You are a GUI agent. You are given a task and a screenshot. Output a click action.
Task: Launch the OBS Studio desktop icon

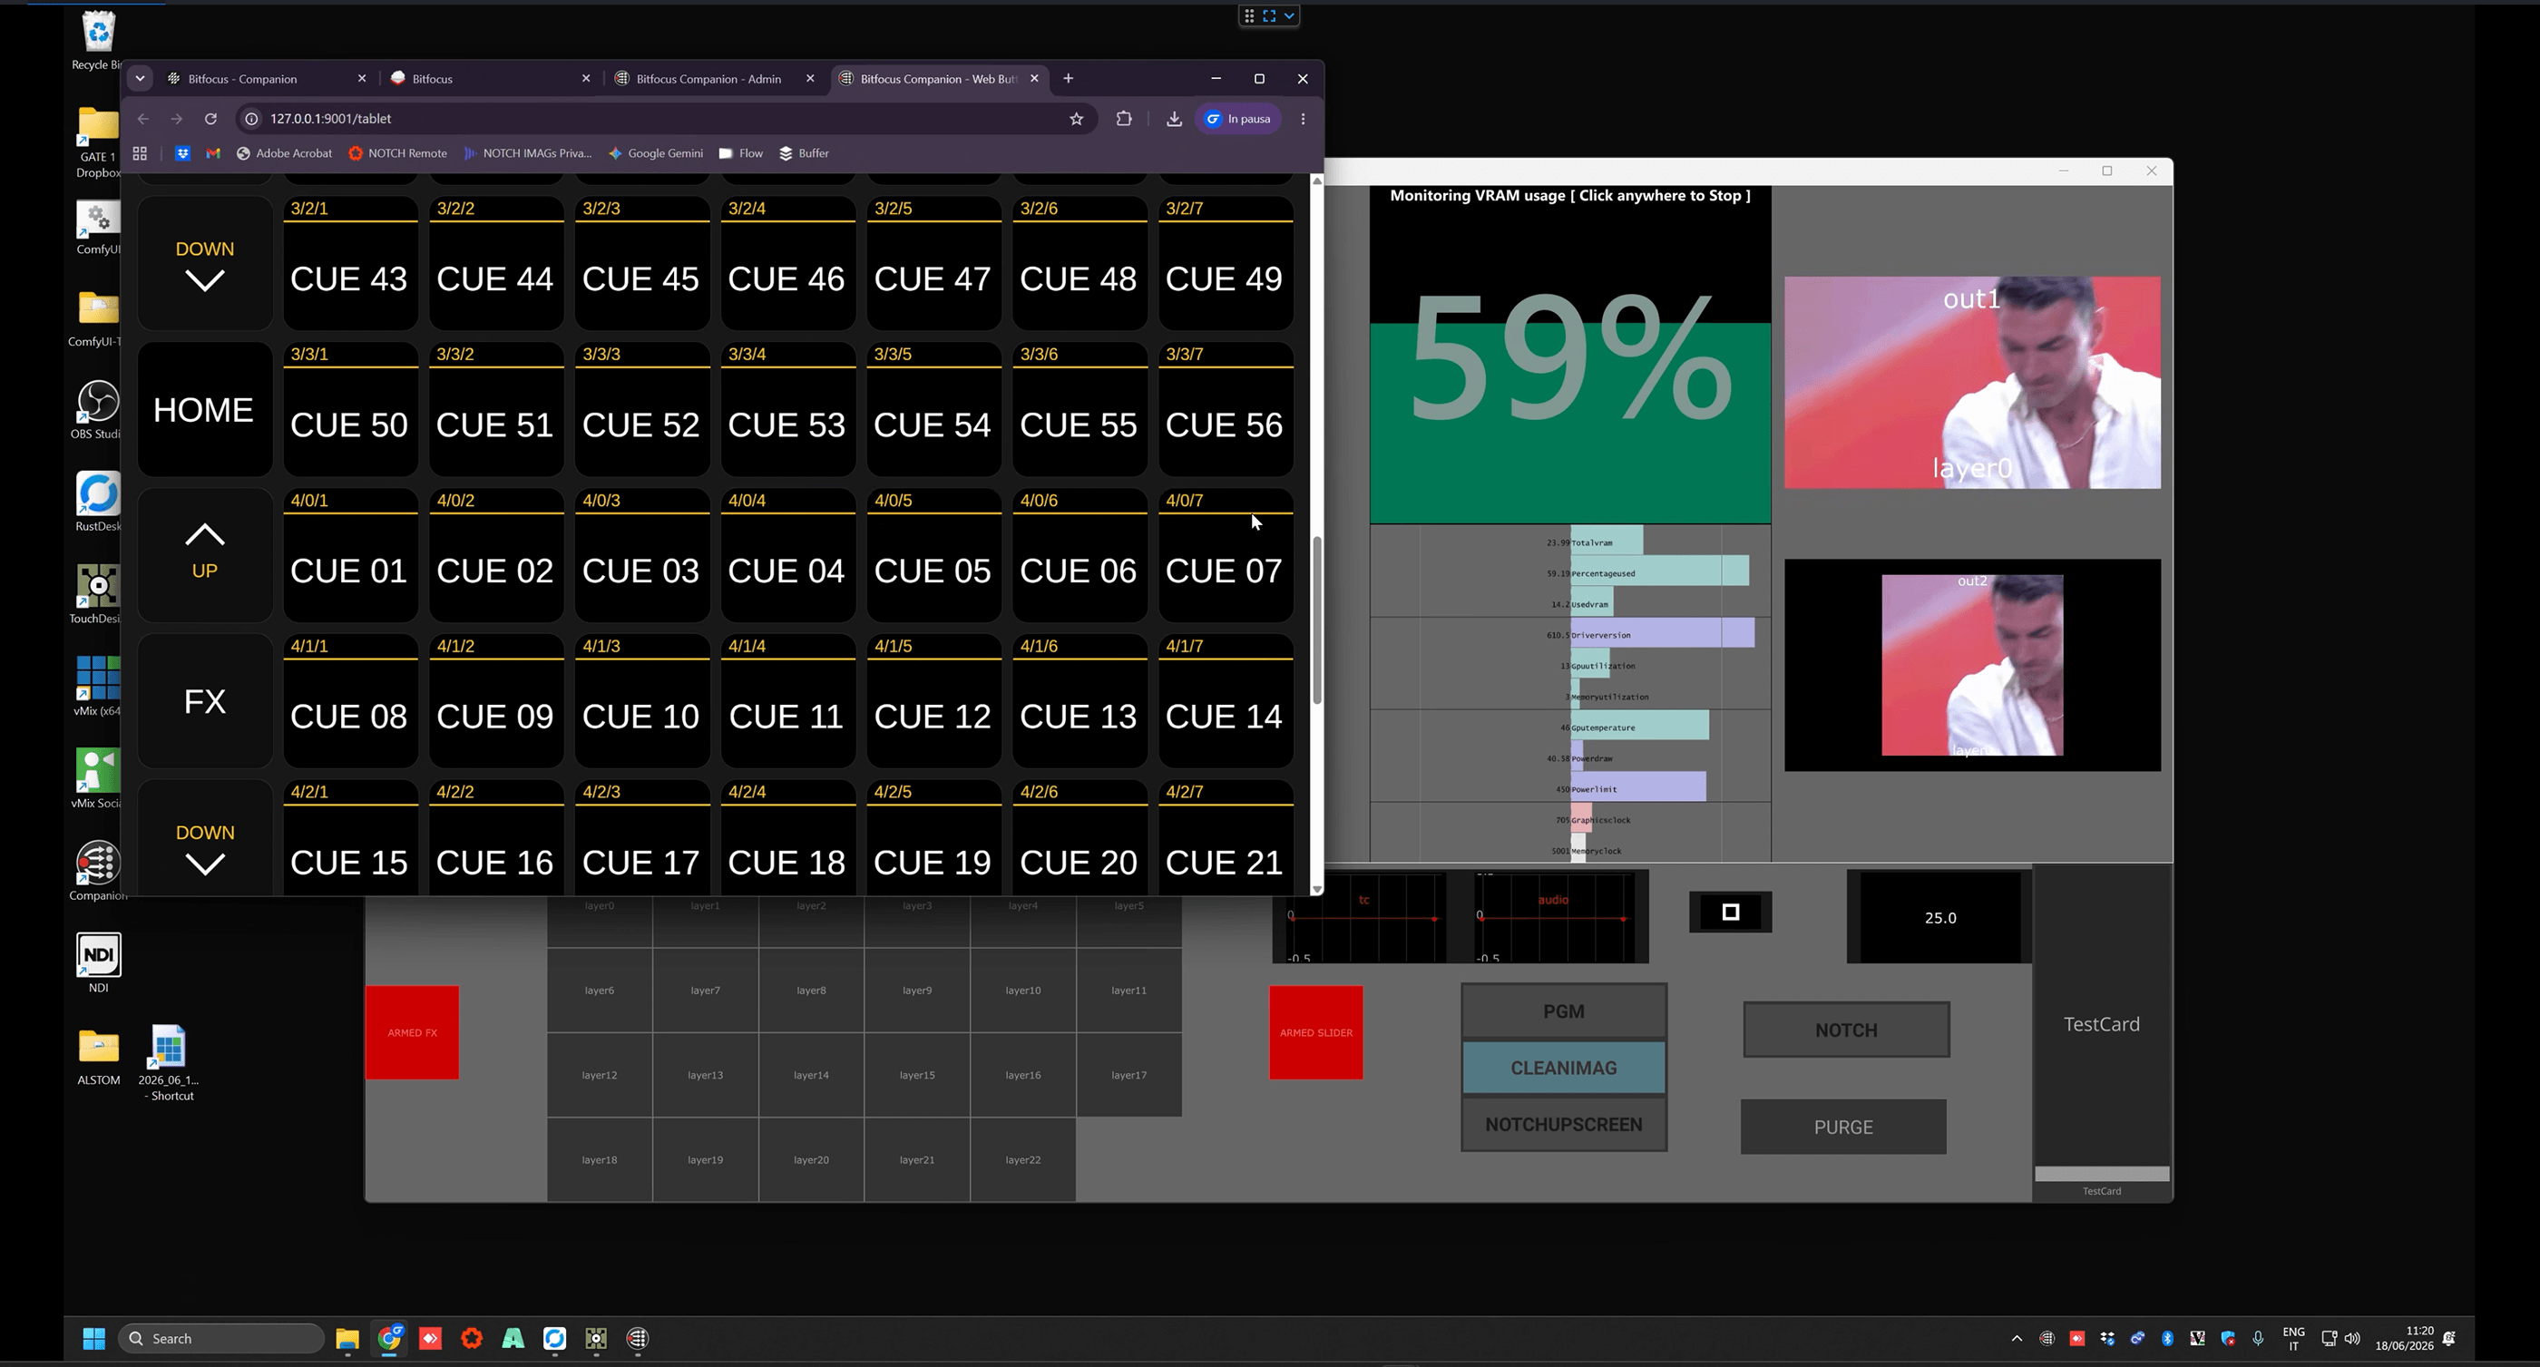pyautogui.click(x=98, y=409)
